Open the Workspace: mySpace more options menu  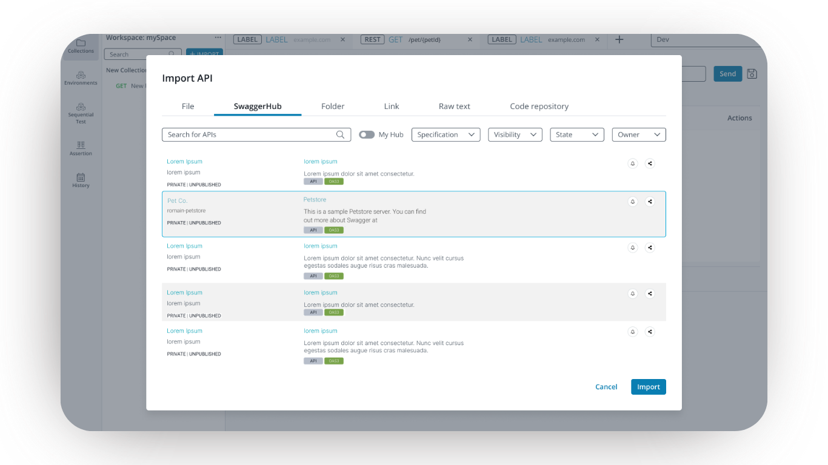click(218, 38)
